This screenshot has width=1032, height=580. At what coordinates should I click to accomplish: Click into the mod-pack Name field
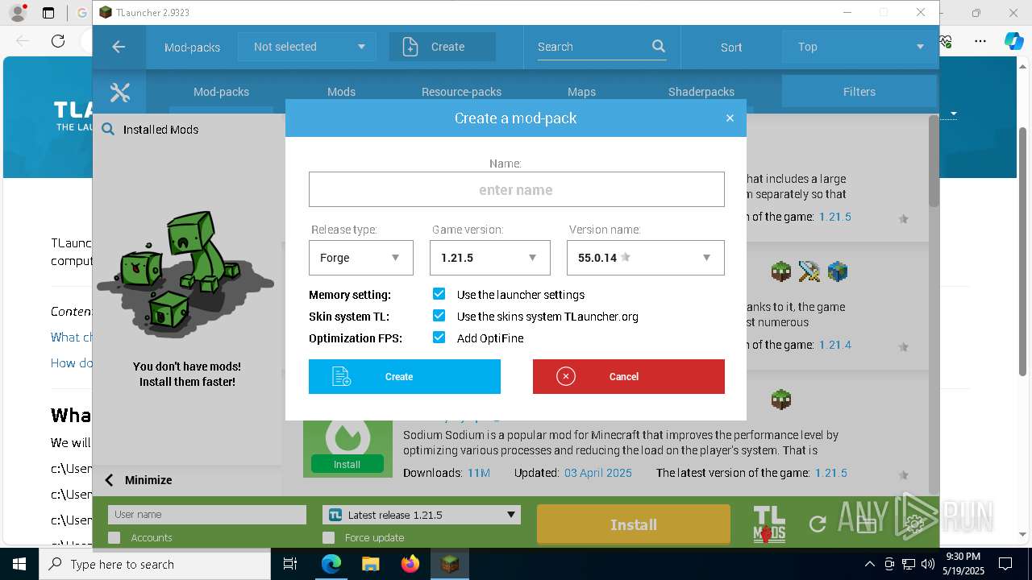pyautogui.click(x=517, y=190)
